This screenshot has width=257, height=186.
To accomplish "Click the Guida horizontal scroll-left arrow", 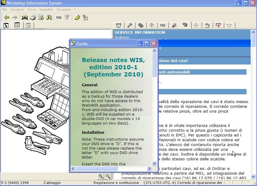I will pyautogui.click(x=73, y=168).
